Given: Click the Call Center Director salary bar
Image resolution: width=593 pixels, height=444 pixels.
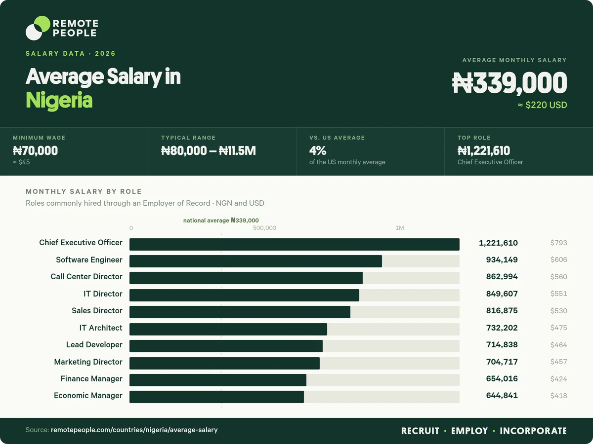Looking at the screenshot, I should tap(246, 278).
